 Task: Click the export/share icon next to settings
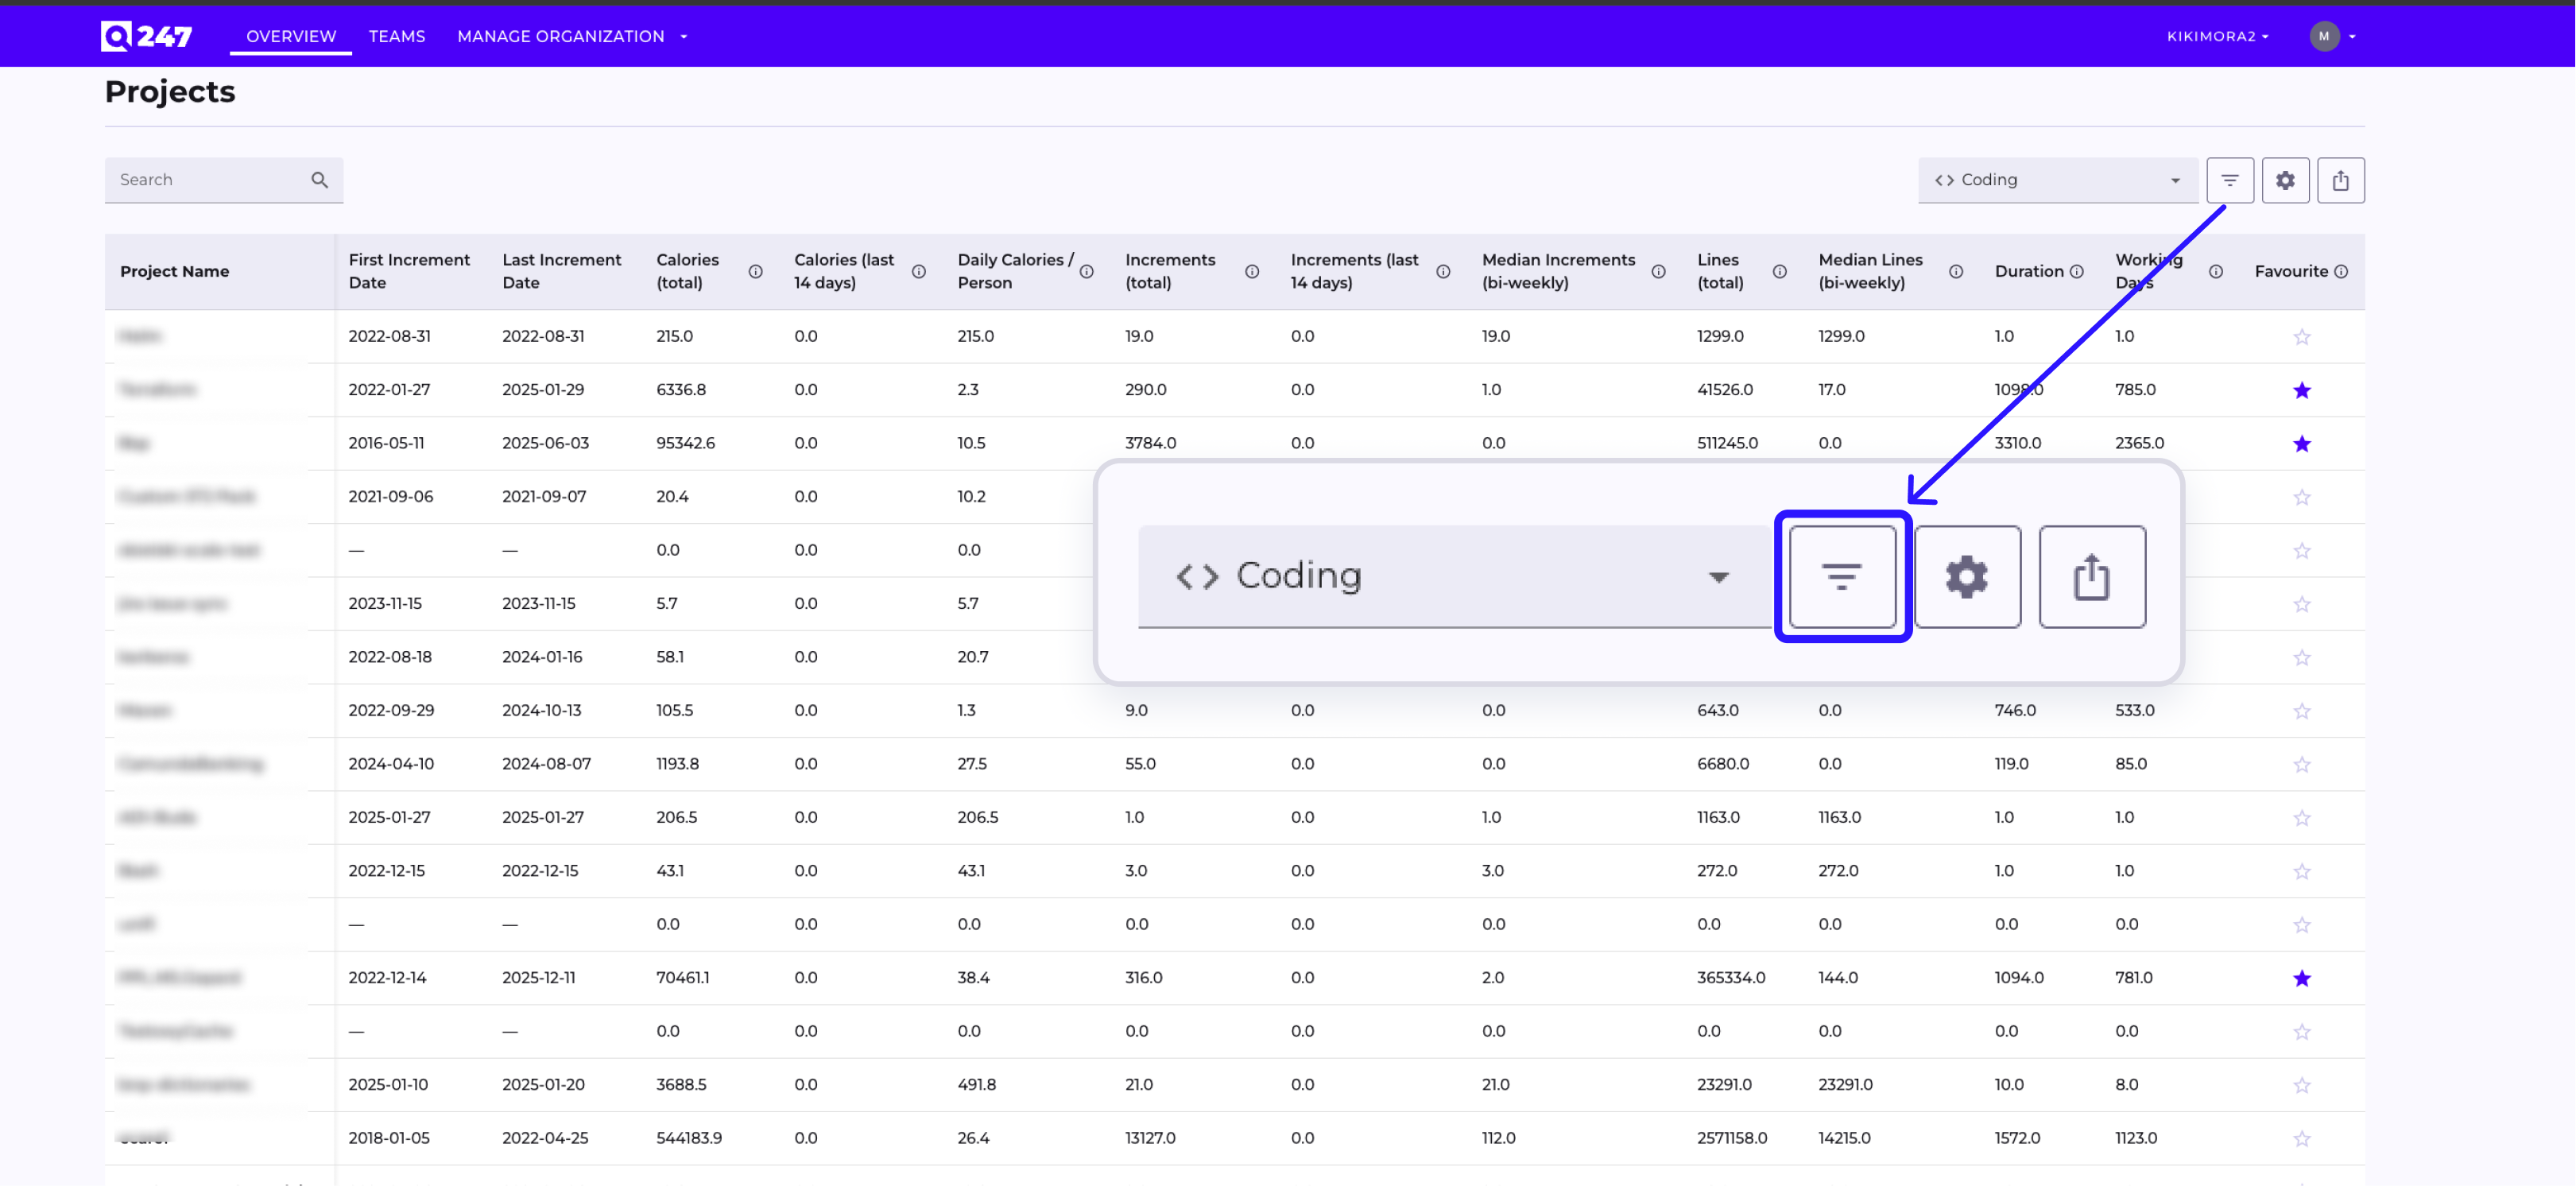pos(2341,180)
